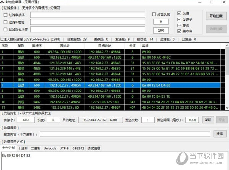Tick the 封包长度 checkbox
Viewport: 229px width, 170px height.
point(154,14)
